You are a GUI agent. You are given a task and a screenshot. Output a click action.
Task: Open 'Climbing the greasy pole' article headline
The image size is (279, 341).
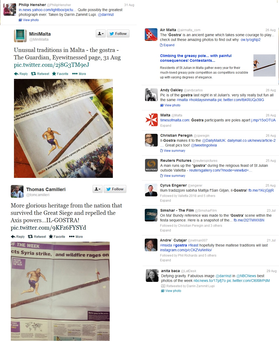point(196,58)
